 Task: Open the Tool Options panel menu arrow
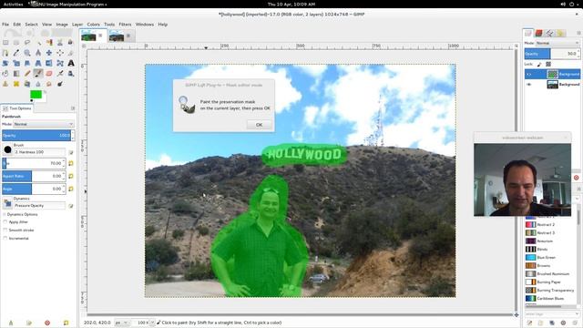[73, 108]
